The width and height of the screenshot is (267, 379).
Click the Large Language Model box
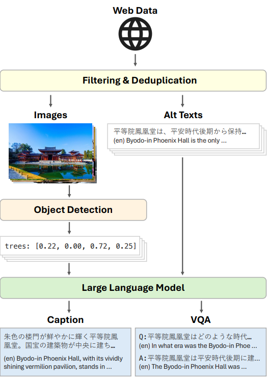point(133,288)
